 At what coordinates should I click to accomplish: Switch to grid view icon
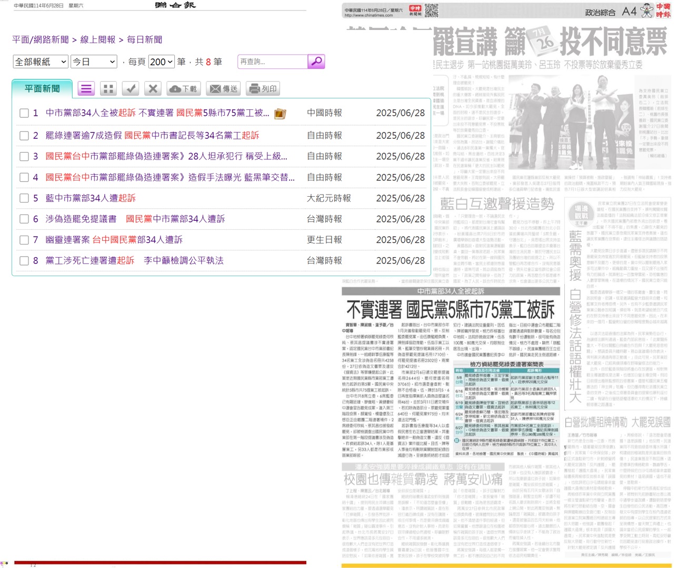tap(108, 89)
